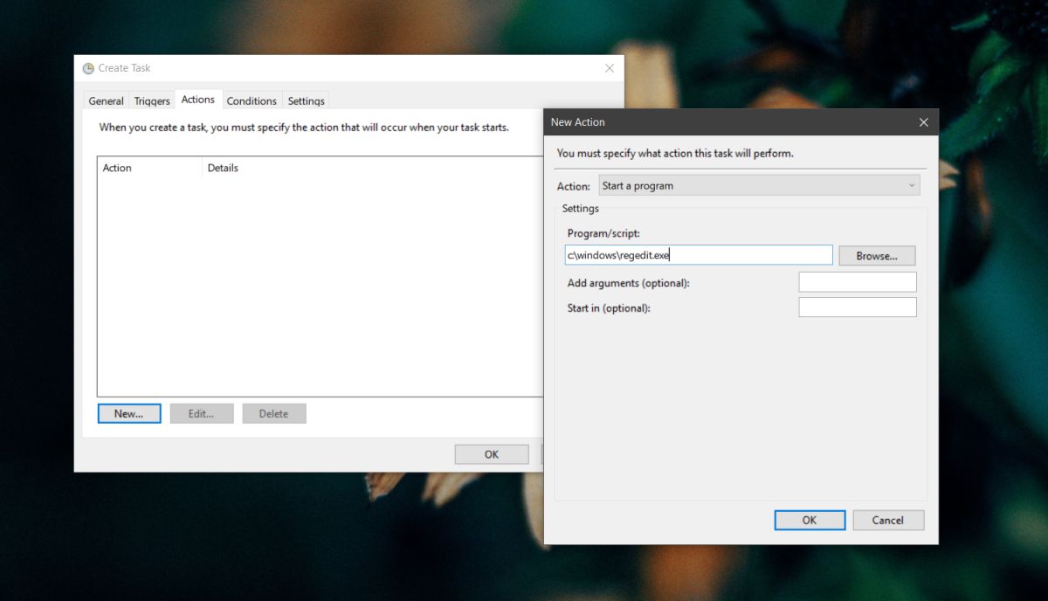Open the Settings tab in Create Task
The image size is (1048, 601).
[x=307, y=100]
